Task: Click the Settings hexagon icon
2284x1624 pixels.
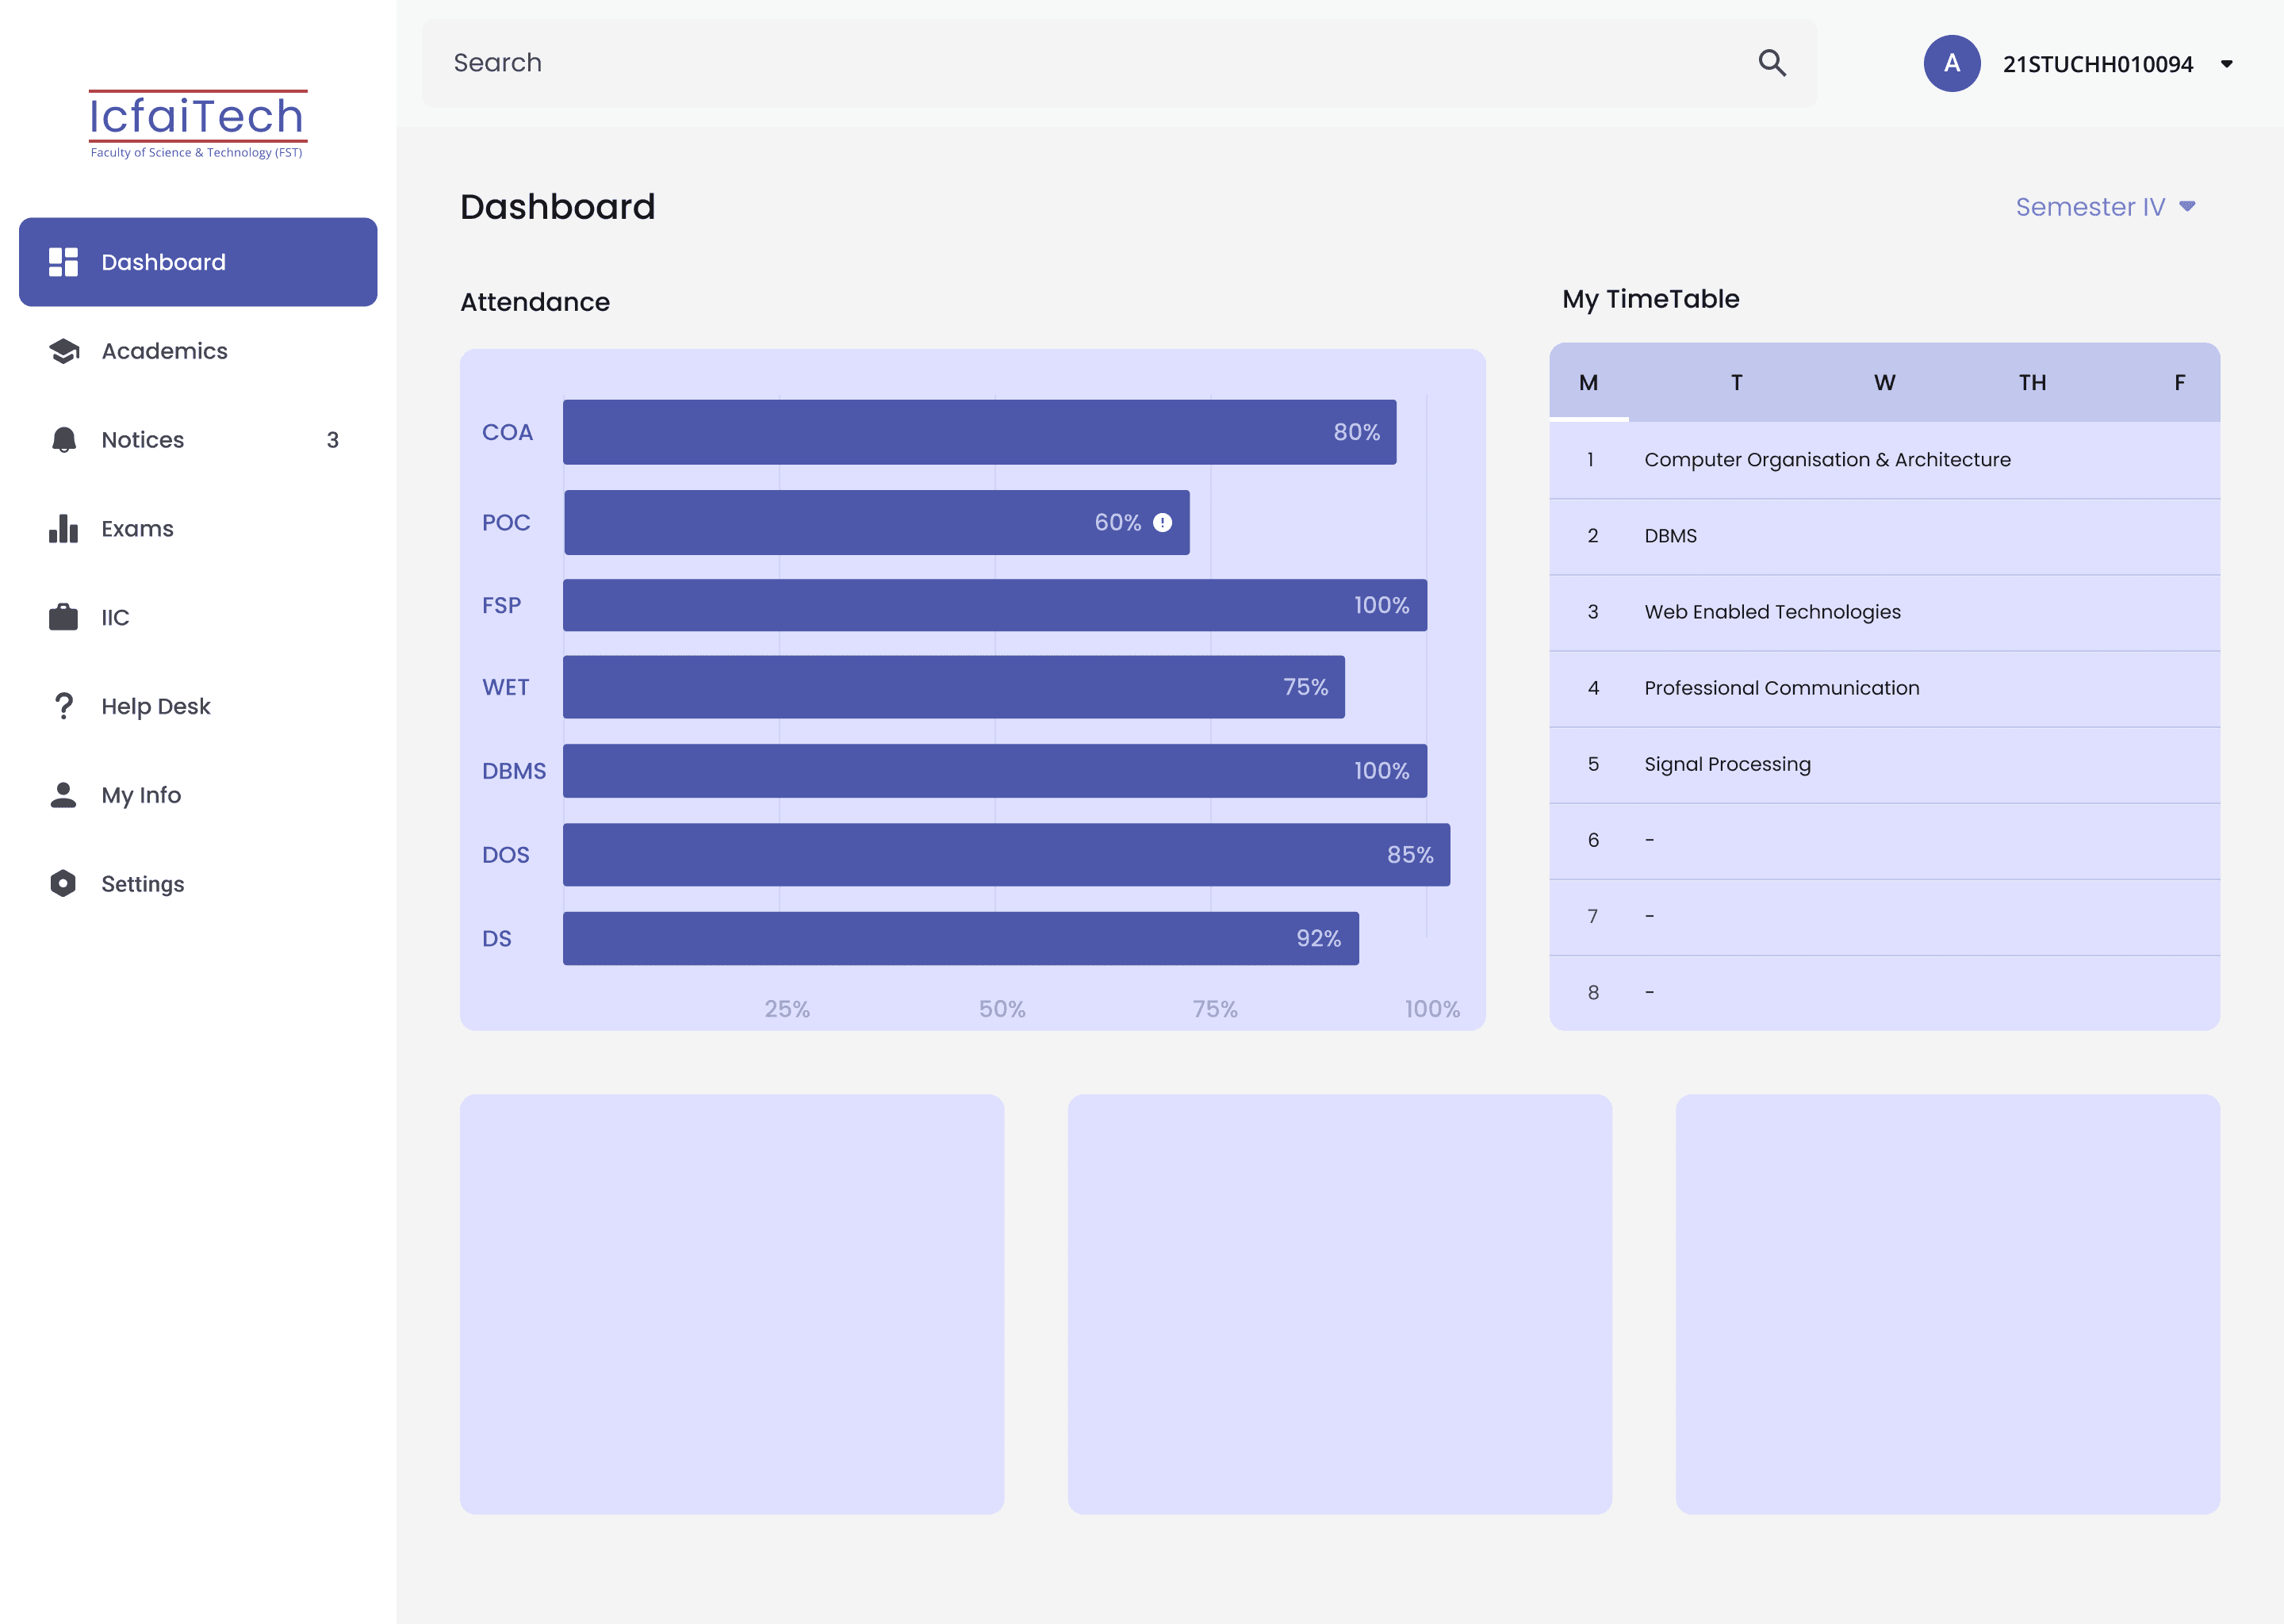Action: pyautogui.click(x=63, y=883)
